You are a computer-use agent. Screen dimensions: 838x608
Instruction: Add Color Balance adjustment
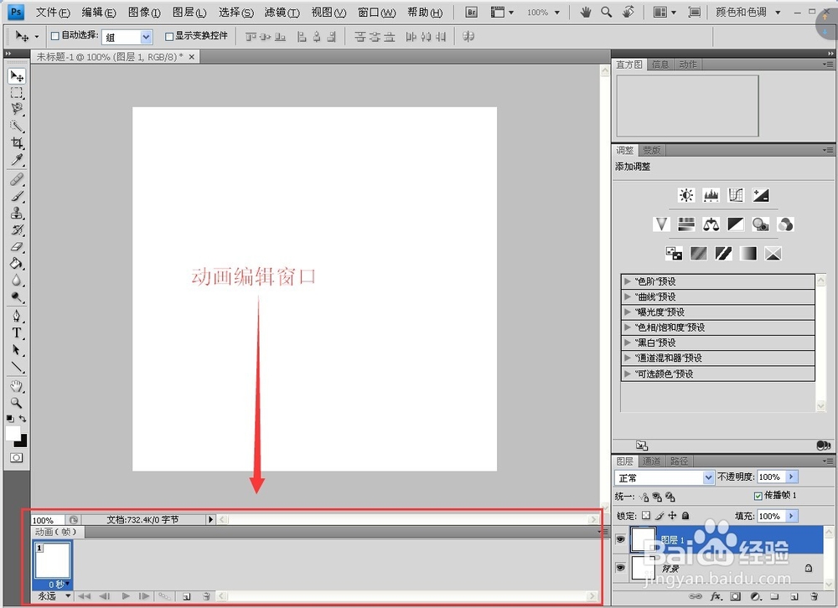tap(711, 224)
